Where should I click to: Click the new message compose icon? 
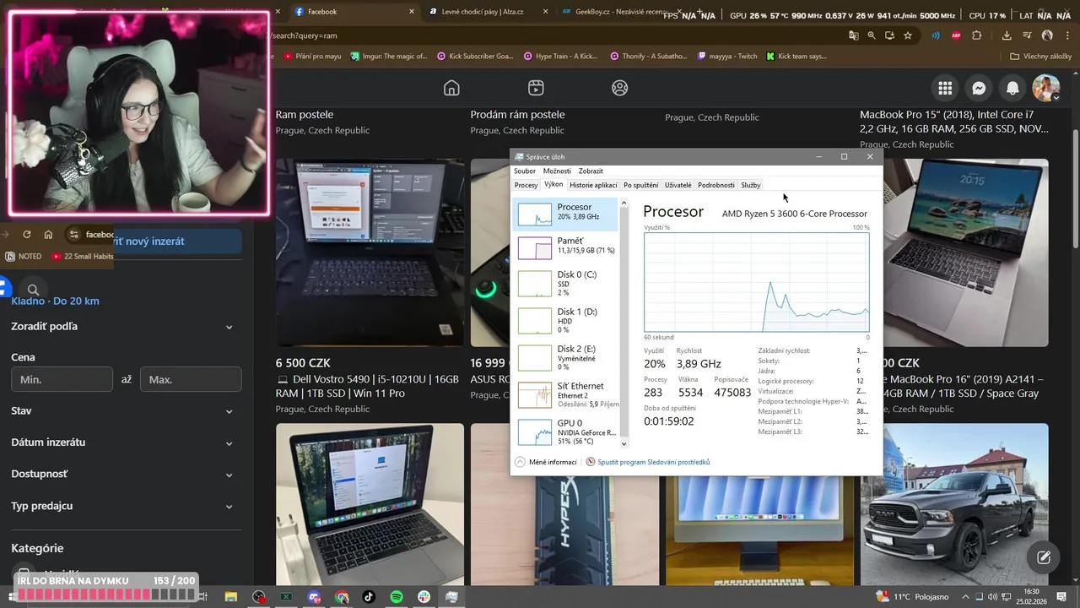(x=1043, y=557)
